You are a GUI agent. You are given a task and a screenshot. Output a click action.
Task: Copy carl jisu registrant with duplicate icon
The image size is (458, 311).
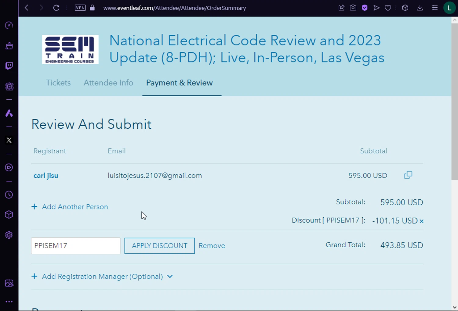click(408, 175)
